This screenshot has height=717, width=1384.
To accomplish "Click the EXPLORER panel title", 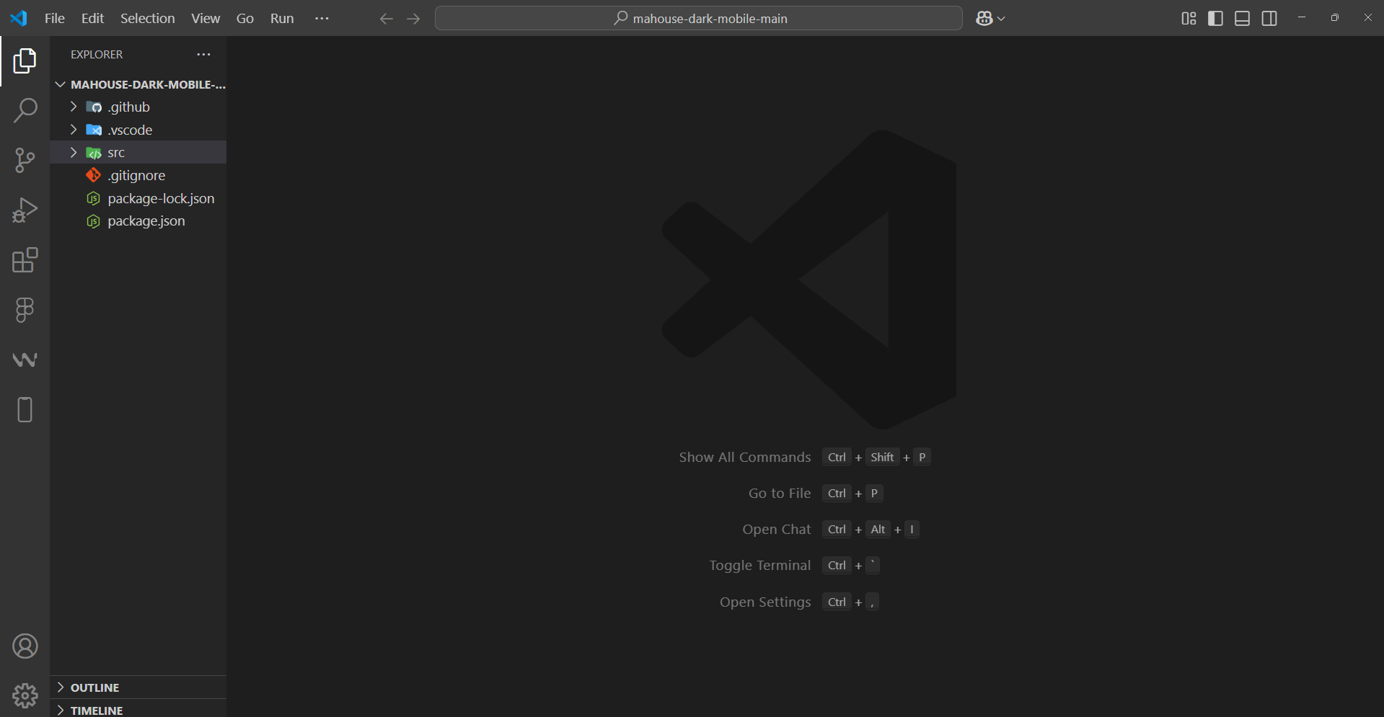I will point(97,55).
